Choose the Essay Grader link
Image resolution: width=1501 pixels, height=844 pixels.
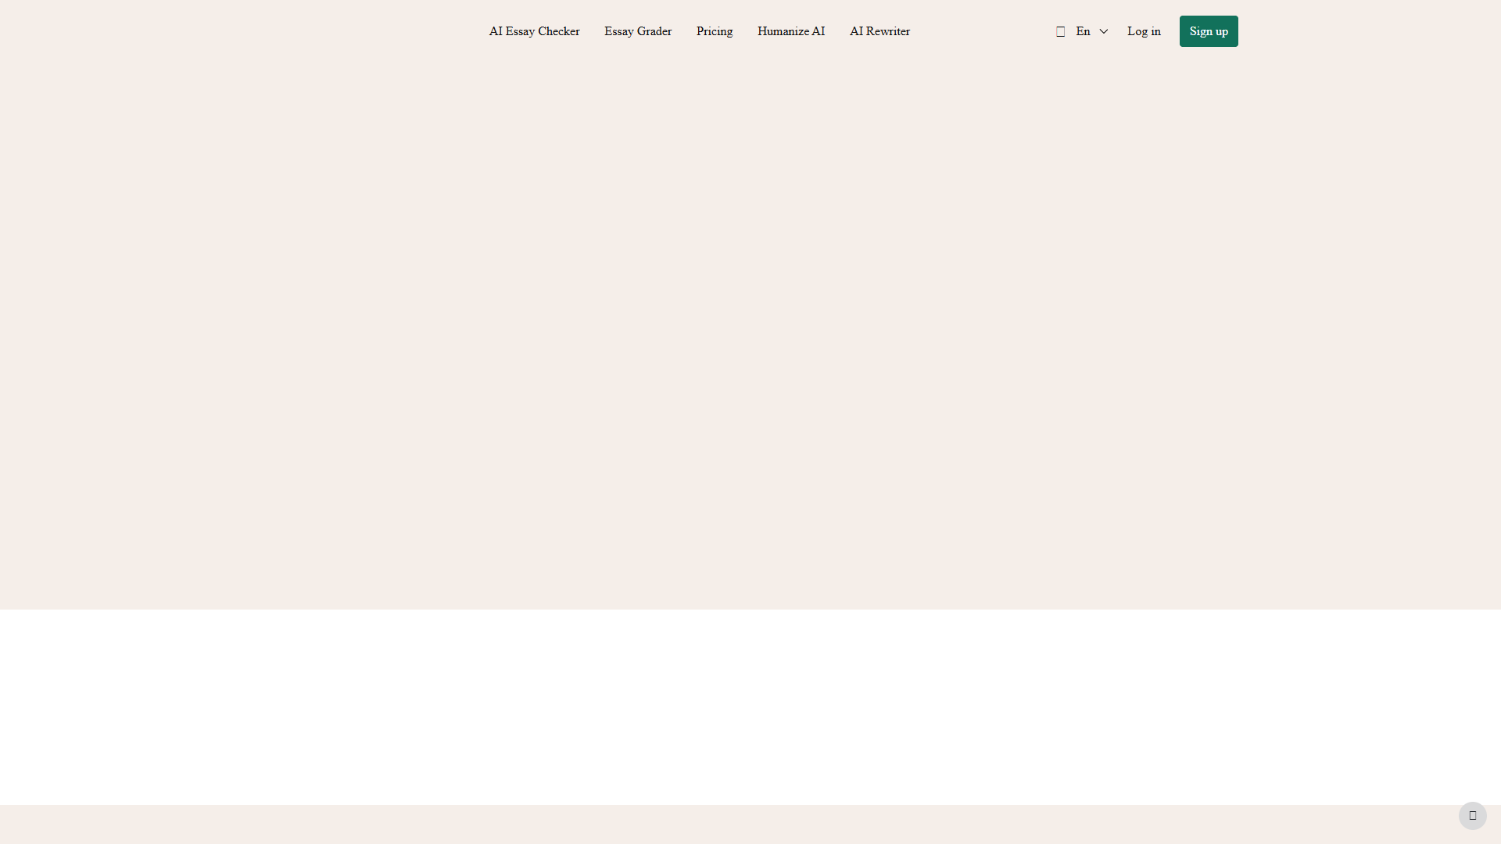[x=637, y=31]
